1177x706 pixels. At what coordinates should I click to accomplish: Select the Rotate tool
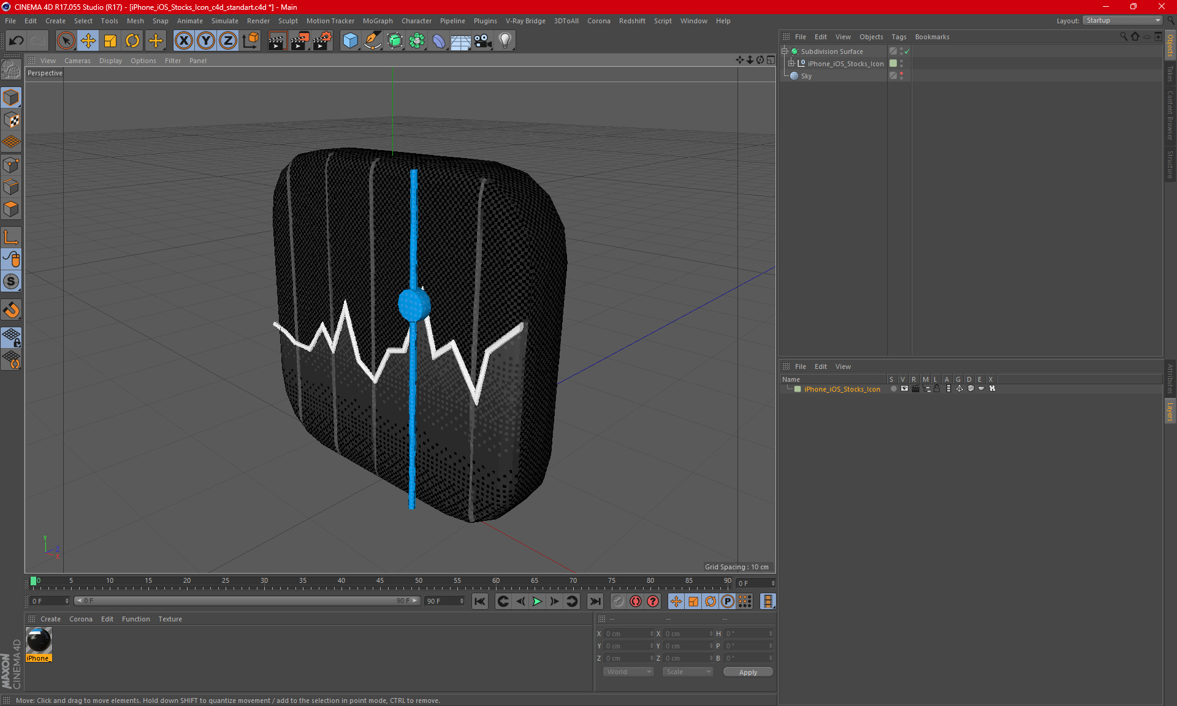pyautogui.click(x=132, y=40)
